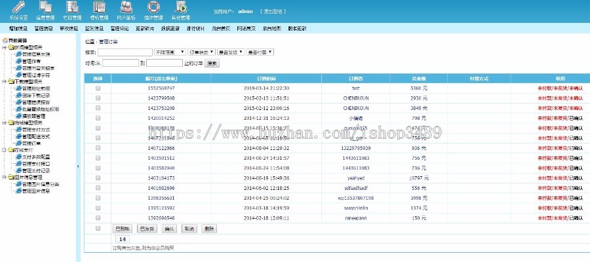Viewport: 590px width, 262px height.
Task: Click the IE icon for 管理支付接口
Action: coord(18,164)
